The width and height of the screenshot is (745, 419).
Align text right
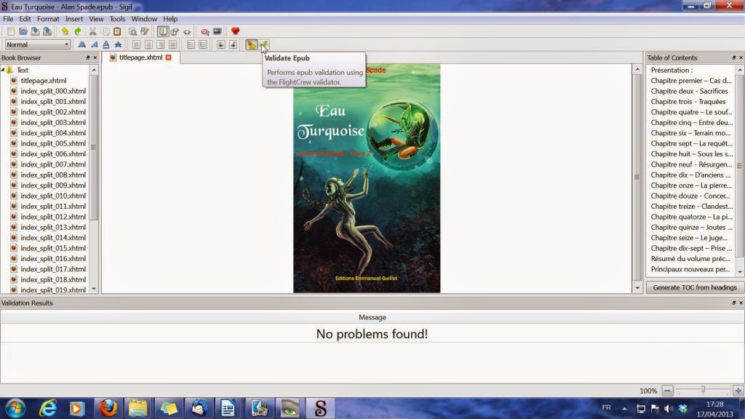click(x=161, y=44)
